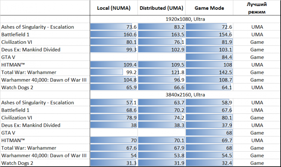Image resolution: width=281 pixels, height=167 pixels.
Task: Click the UMA best-mode cell in 65.9 row
Action: 257,87
